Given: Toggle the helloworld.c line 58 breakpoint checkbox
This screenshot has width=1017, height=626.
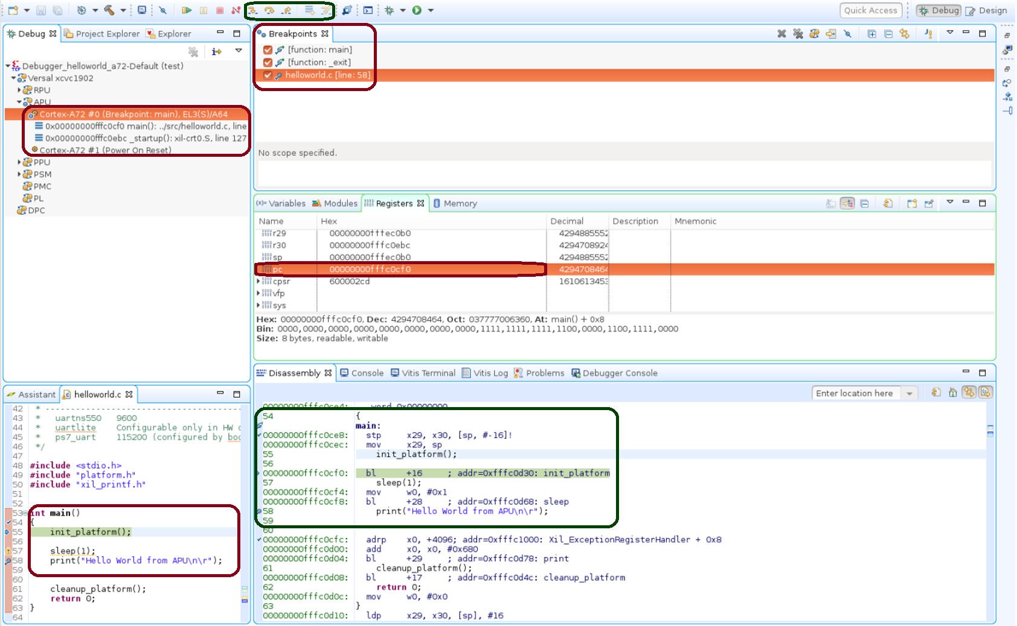Looking at the screenshot, I should point(268,75).
